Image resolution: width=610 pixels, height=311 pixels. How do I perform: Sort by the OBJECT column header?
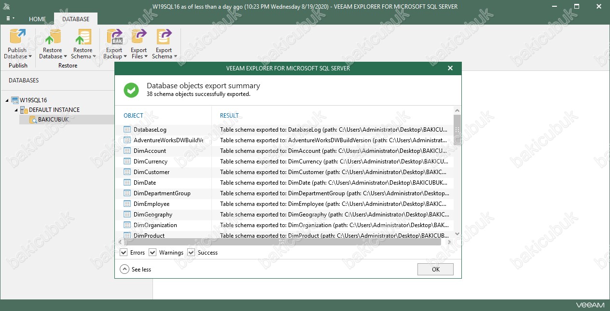click(x=134, y=116)
